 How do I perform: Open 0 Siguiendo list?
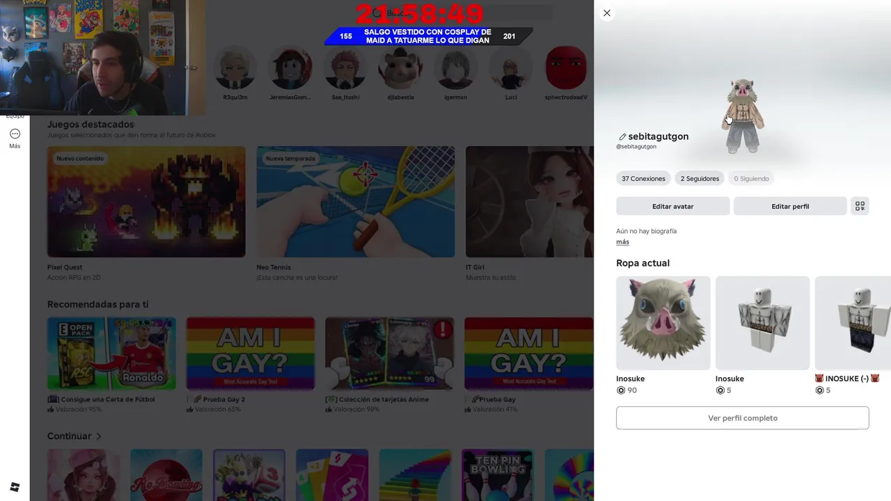(x=751, y=179)
